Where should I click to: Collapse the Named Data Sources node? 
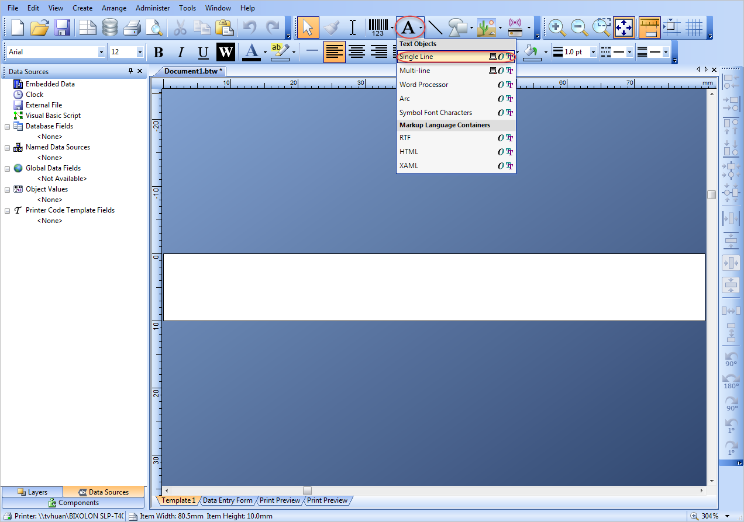[7, 147]
